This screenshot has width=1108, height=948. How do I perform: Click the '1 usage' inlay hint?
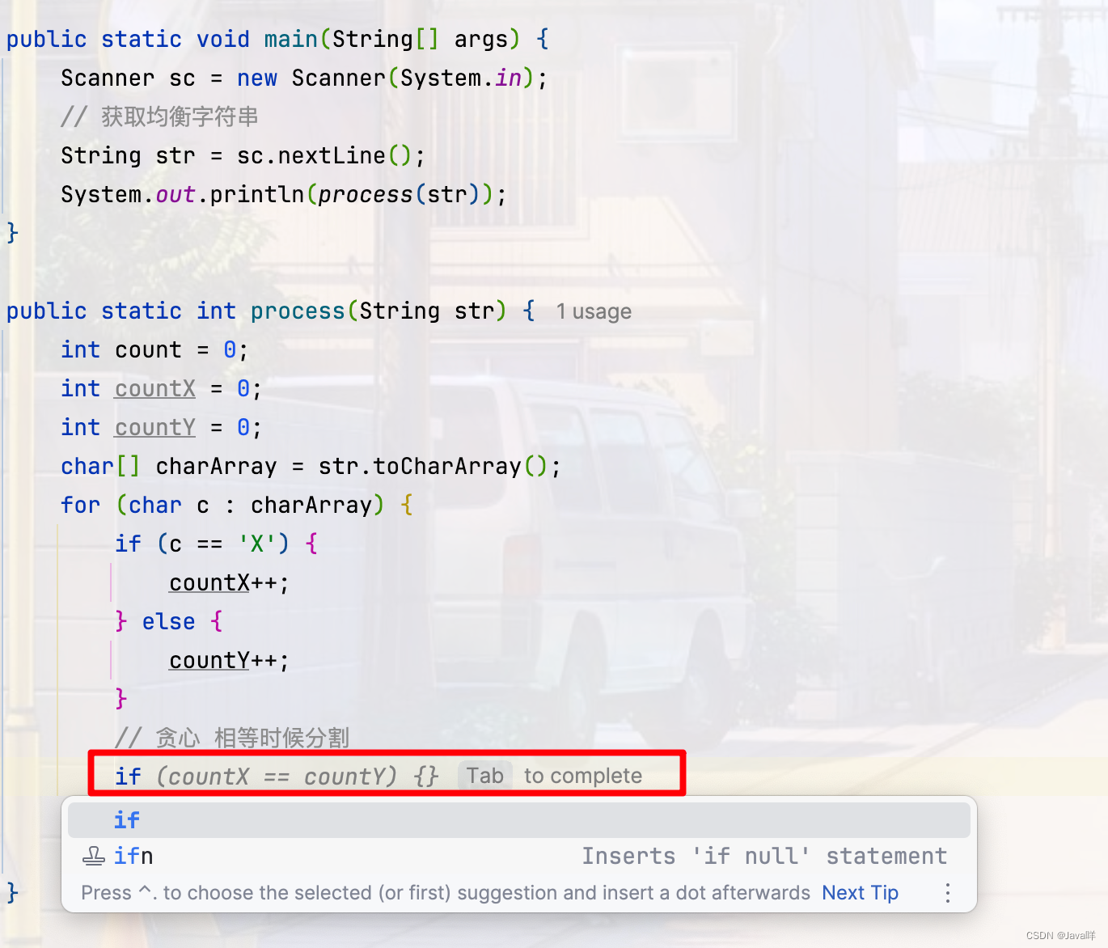(594, 311)
